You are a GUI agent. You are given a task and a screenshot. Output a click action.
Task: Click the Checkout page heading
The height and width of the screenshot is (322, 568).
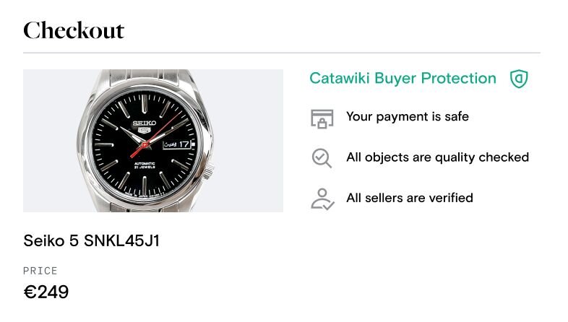74,30
